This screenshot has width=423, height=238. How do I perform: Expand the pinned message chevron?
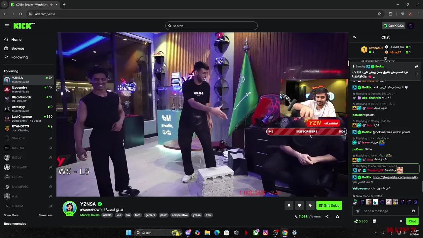416,73
